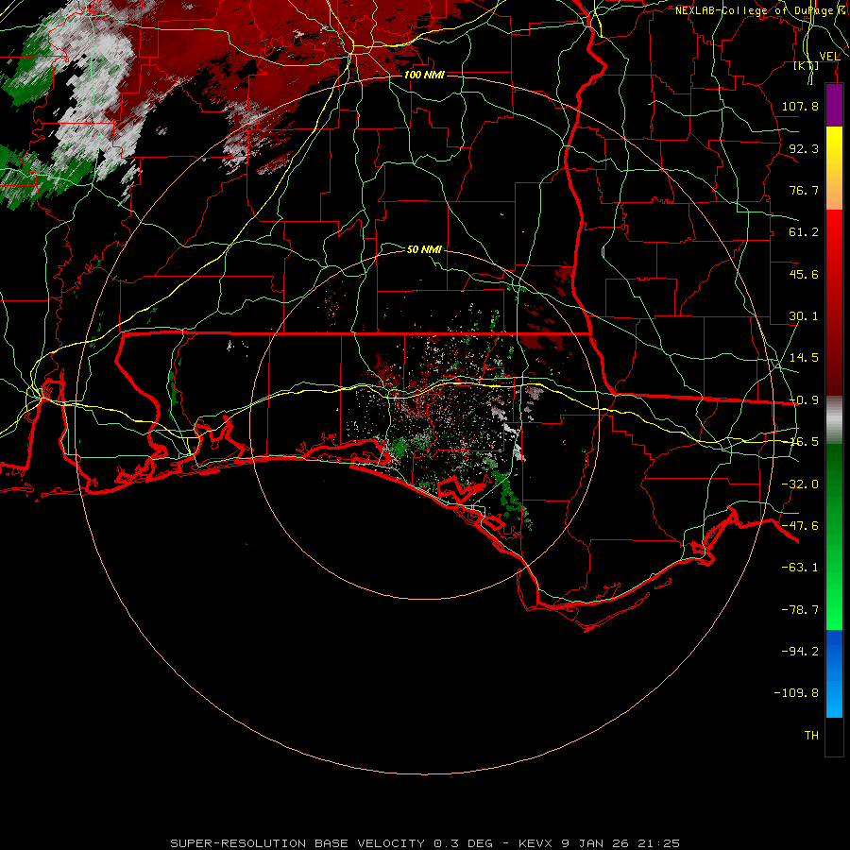This screenshot has width=850, height=850.
Task: Select the 45.6 scale value
Action: tap(804, 274)
